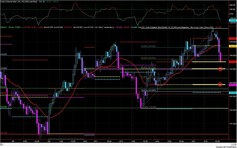Image resolution: width=237 pixels, height=148 pixels.
Task: Click the 141.500 price axis label
Action: [233, 124]
